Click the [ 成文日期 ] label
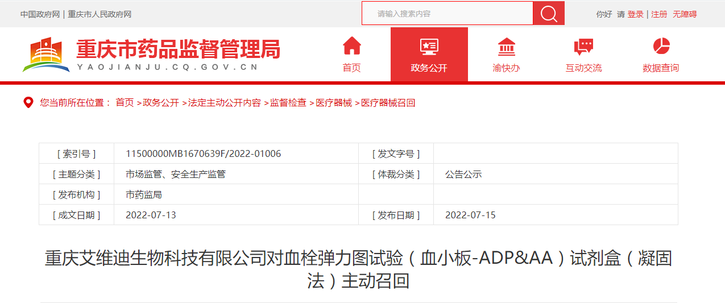The image size is (725, 303). pyautogui.click(x=77, y=215)
